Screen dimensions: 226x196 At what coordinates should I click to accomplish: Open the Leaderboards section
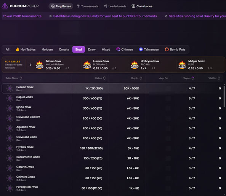[115, 6]
